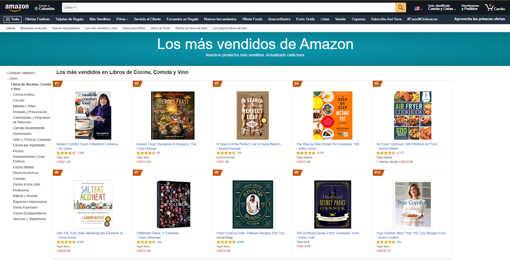Click the Ottolenghi Flavor book cover

[x=173, y=205]
